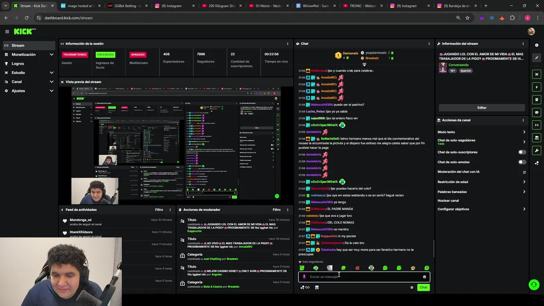Click the Mondonga_xd follow entry

click(x=117, y=222)
